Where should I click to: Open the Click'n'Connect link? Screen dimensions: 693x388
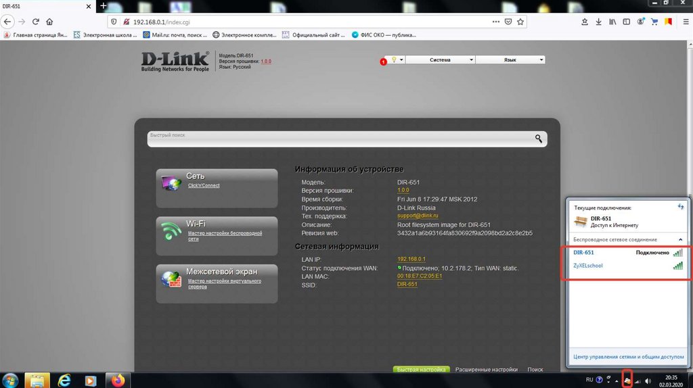click(204, 185)
